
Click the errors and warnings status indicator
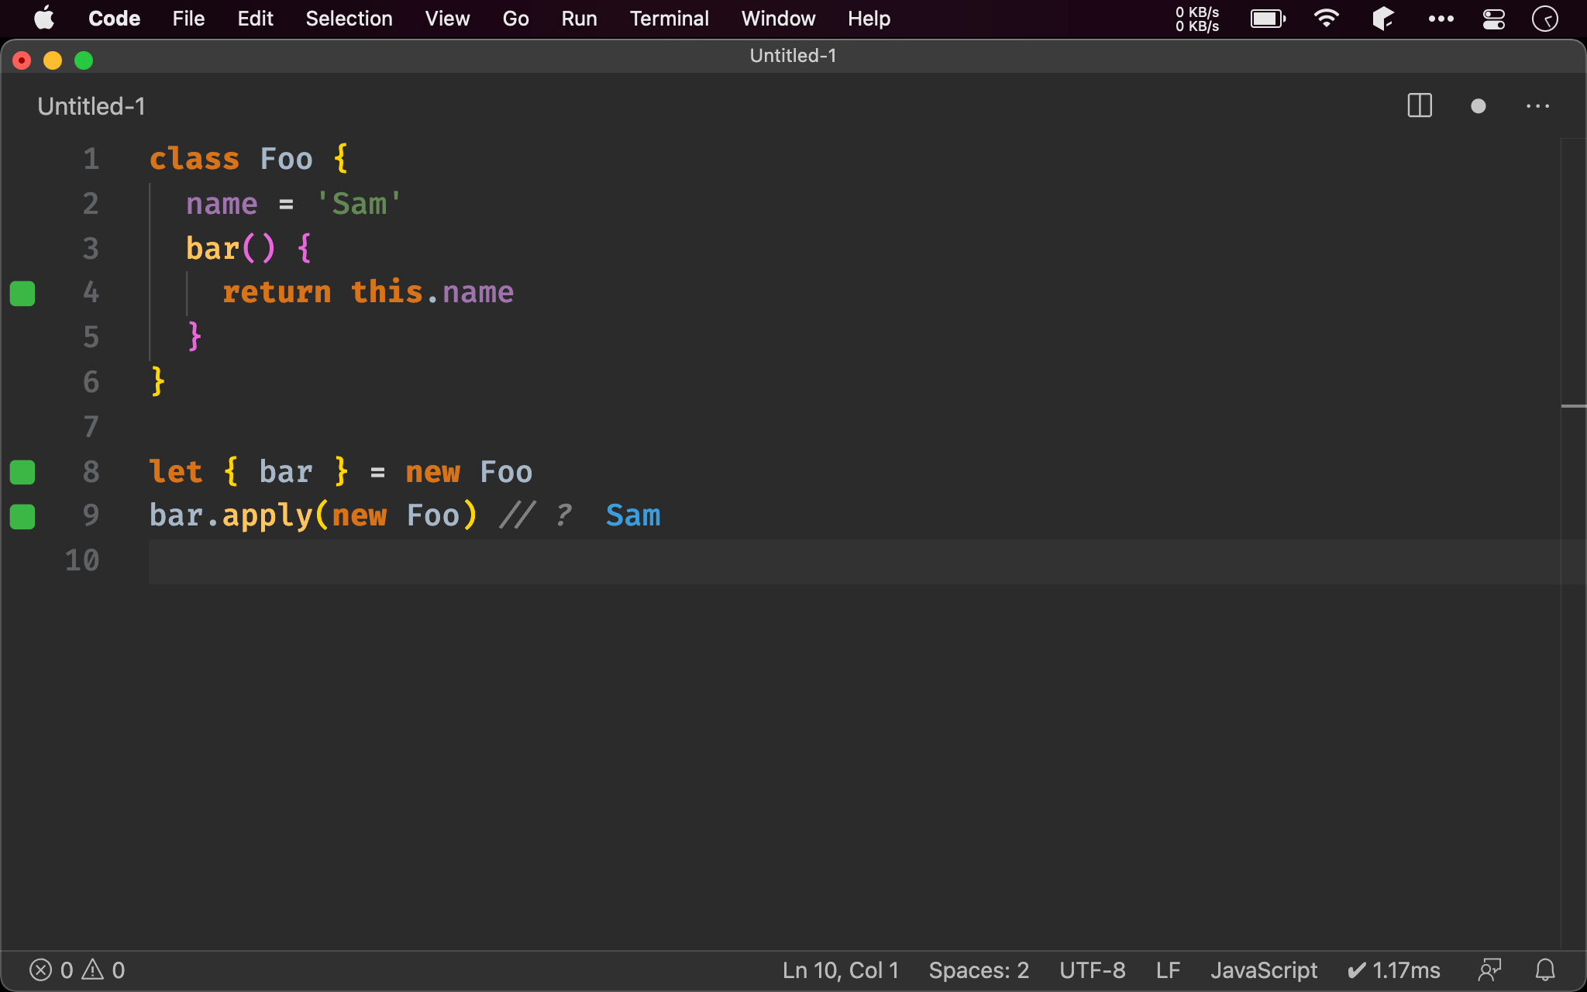click(x=77, y=970)
